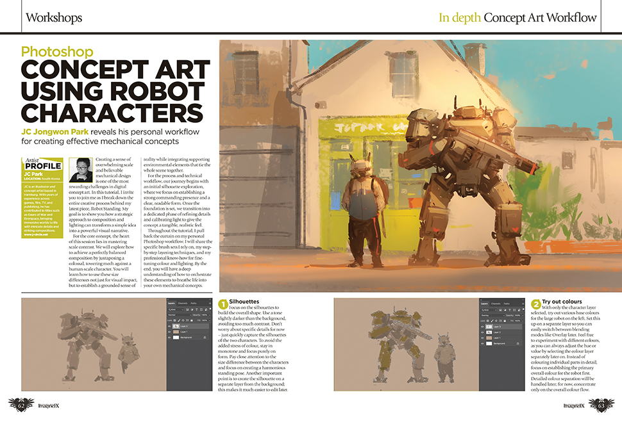Click artboard nesting lock in Try out colours panel
This screenshot has width=622, height=424.
click(x=500, y=321)
